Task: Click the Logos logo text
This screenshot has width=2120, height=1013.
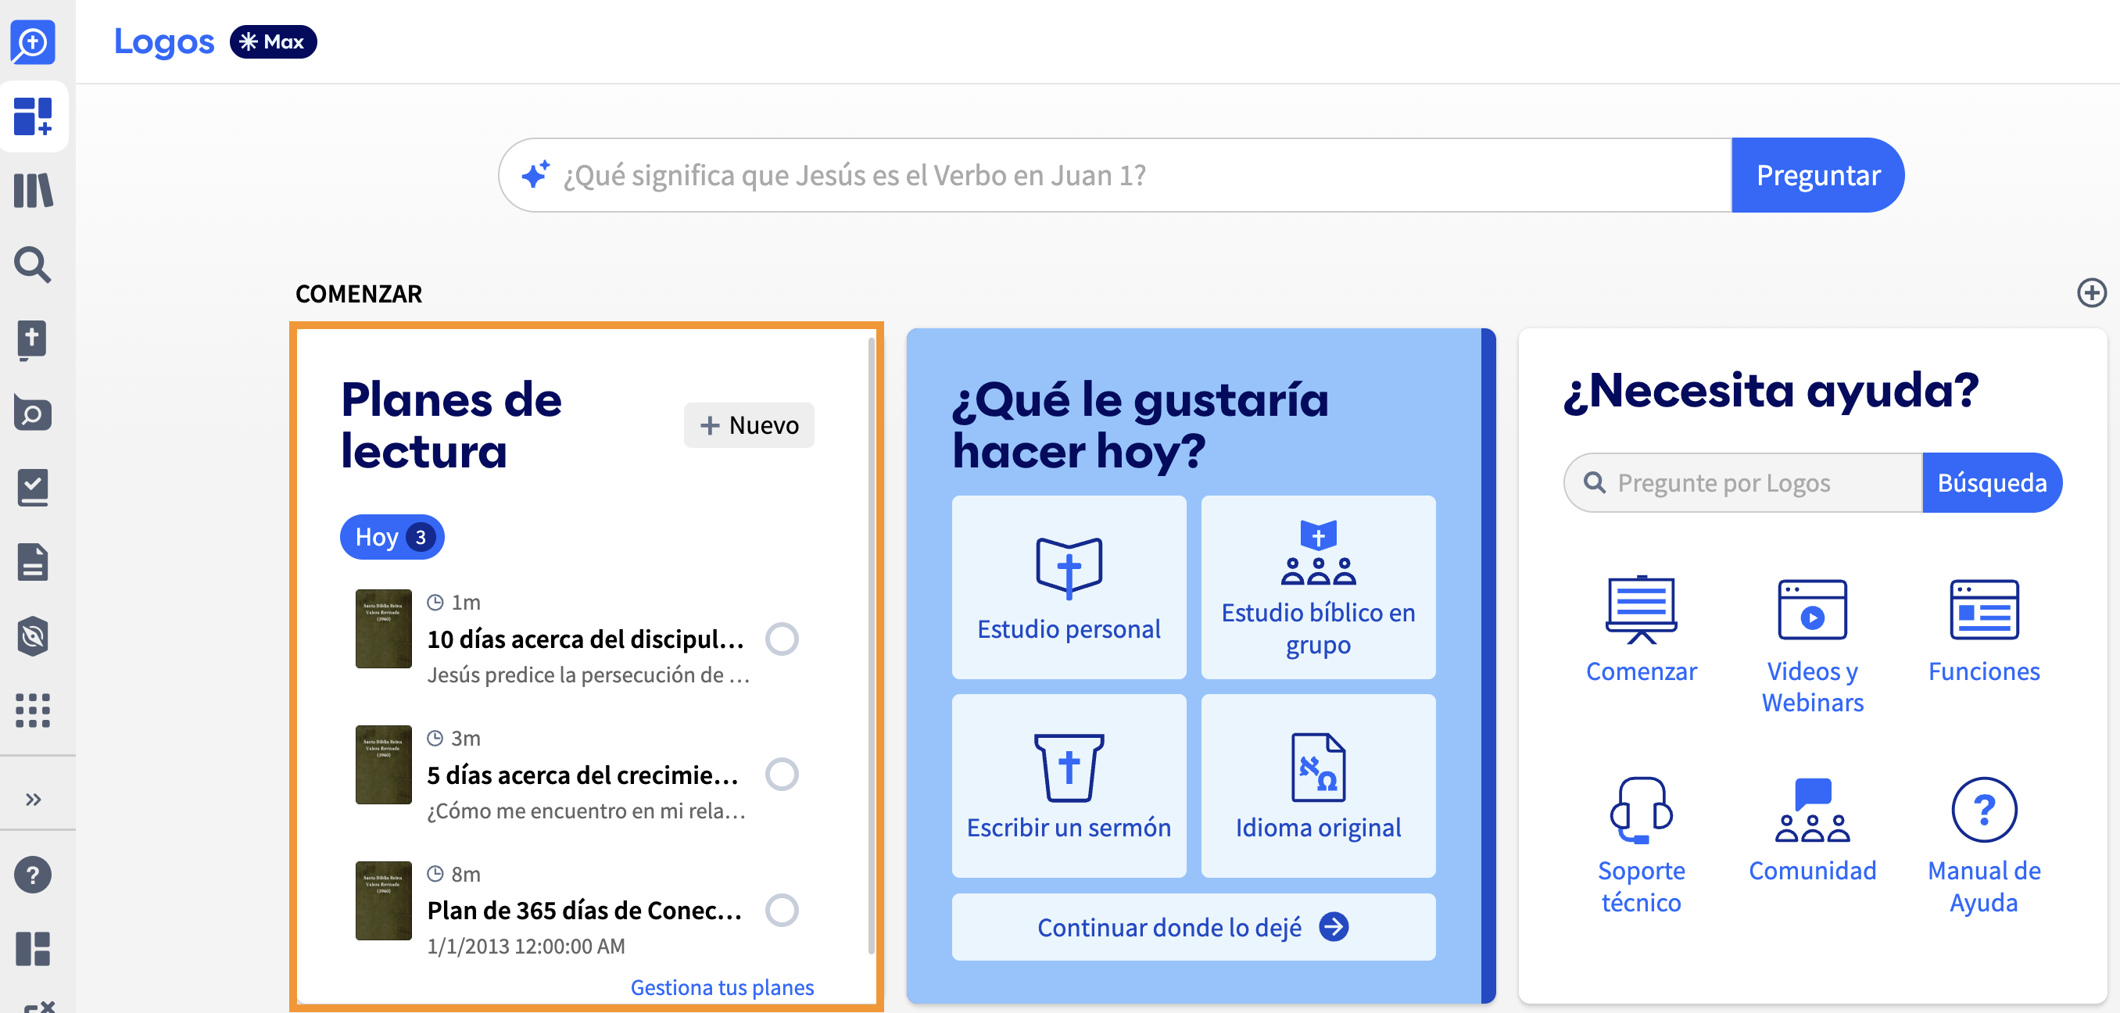Action: tap(164, 42)
